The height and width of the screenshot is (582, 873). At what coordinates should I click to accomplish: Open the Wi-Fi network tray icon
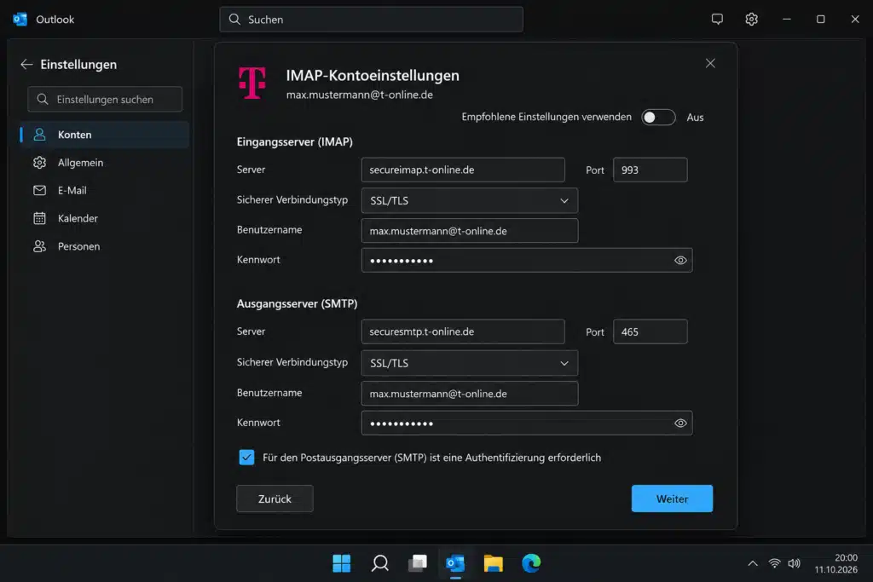774,563
